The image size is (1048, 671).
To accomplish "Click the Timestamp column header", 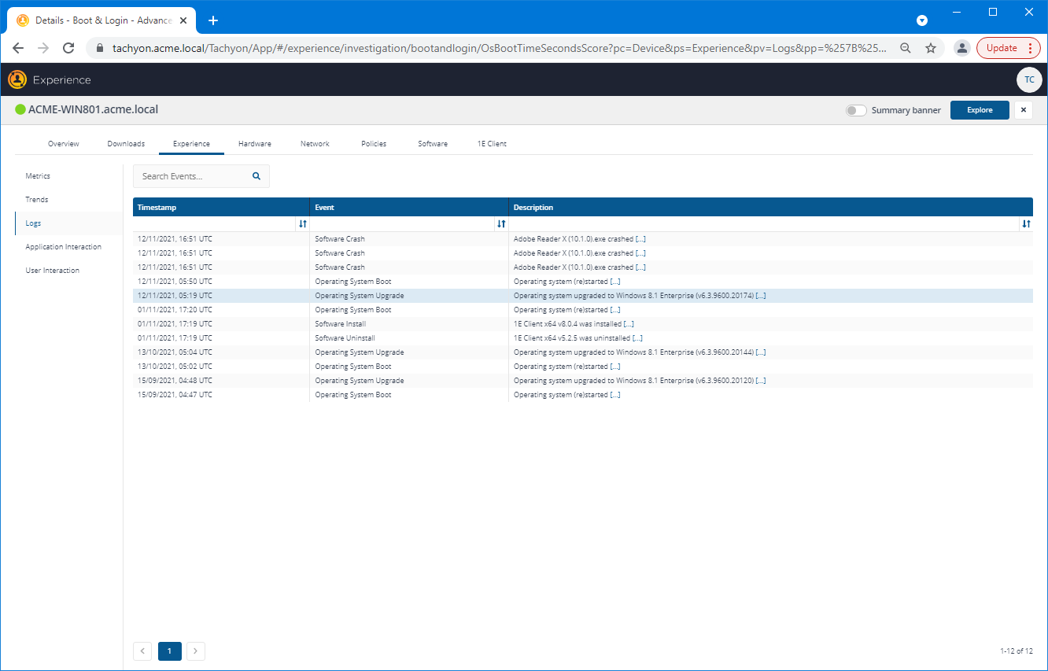I will (x=221, y=208).
